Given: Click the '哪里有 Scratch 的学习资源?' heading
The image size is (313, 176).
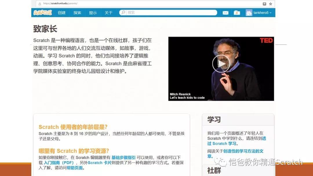Looking at the screenshot, I should click(74, 151).
